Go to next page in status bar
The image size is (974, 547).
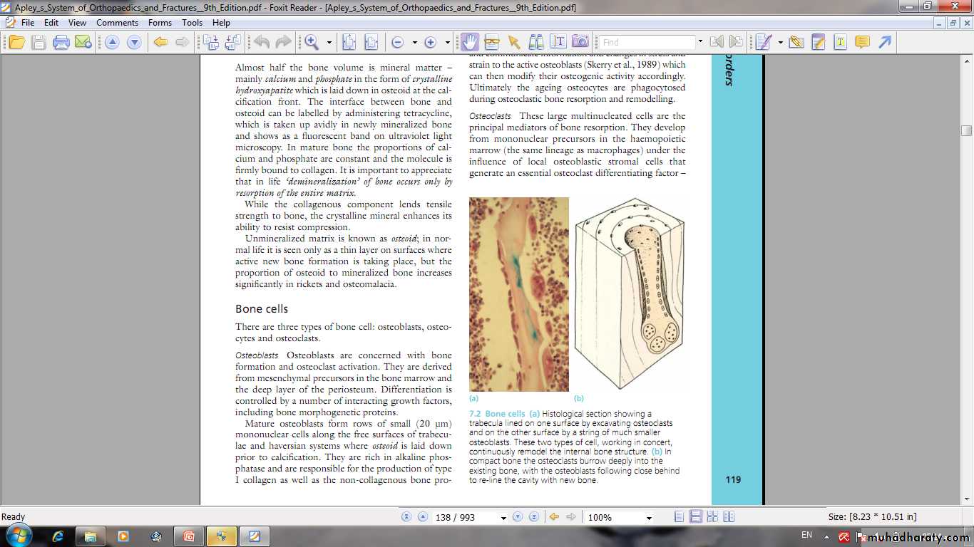pos(518,517)
